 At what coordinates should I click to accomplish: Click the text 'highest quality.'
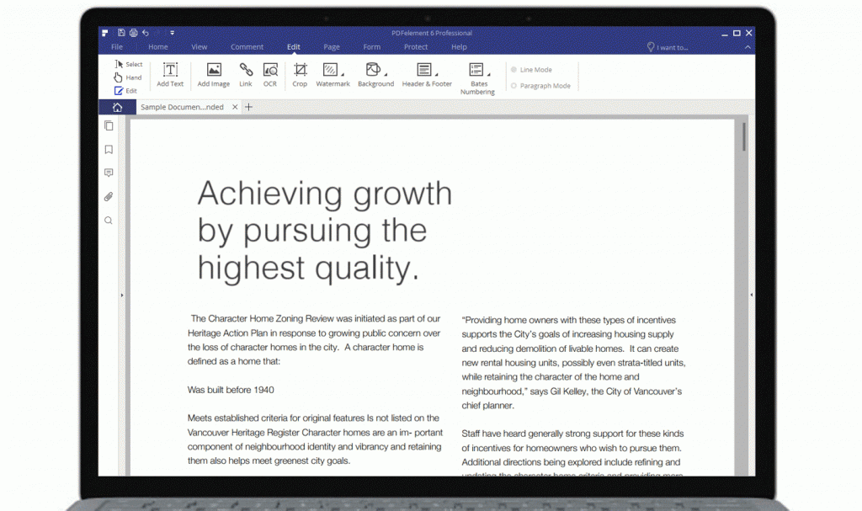[308, 269]
